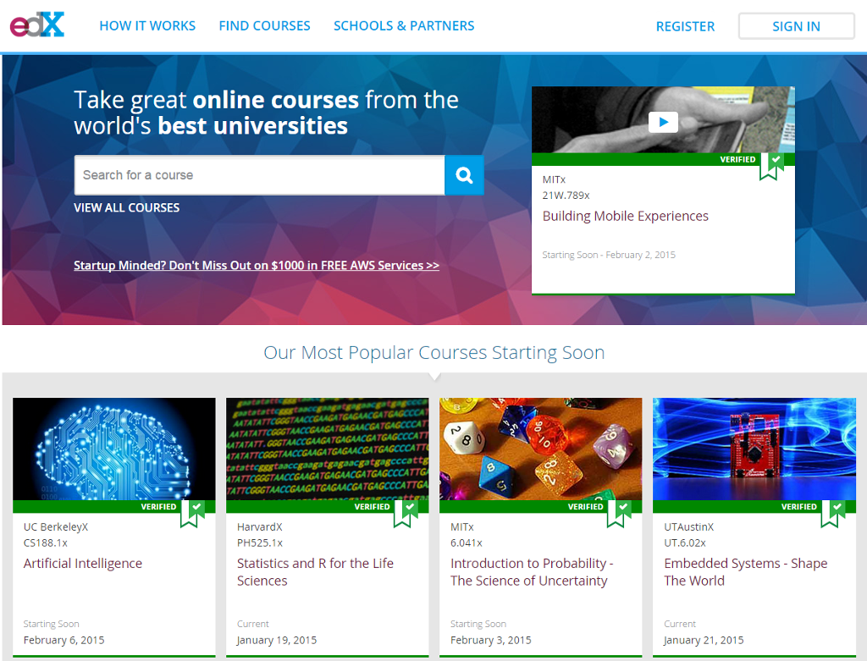Click the magnifier search button

coord(464,175)
